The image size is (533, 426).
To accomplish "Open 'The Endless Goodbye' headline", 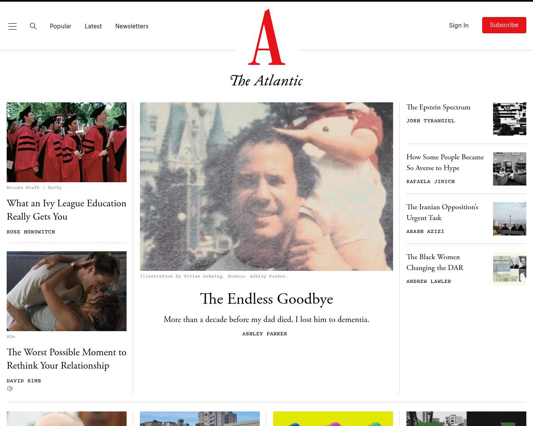I will click(266, 299).
